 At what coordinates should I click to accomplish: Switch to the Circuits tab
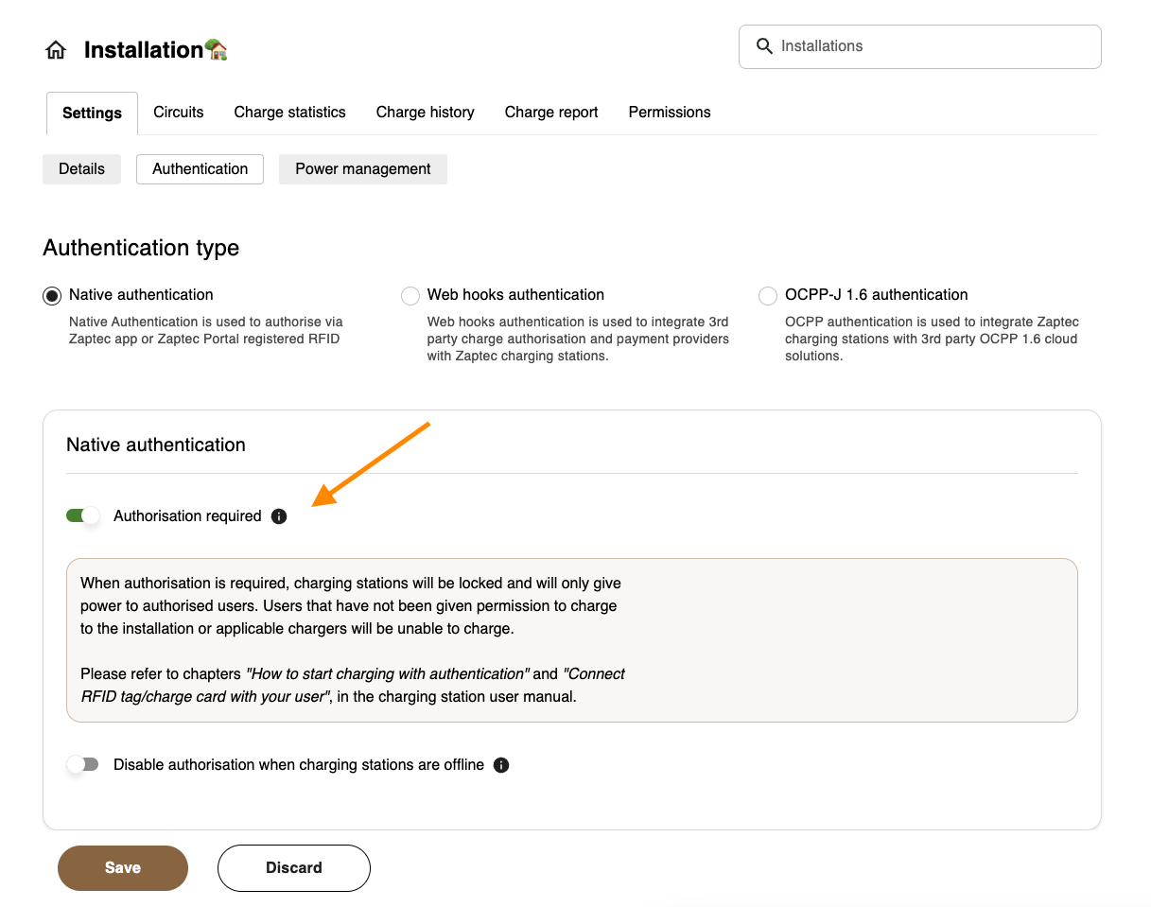179,113
